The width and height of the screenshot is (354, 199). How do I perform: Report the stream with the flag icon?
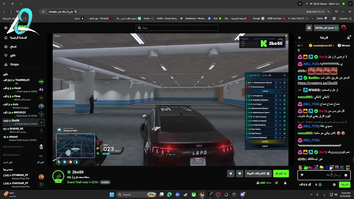coord(285,183)
